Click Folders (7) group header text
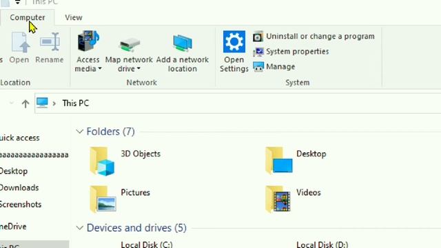Viewport: 441px width, 248px height. 110,132
